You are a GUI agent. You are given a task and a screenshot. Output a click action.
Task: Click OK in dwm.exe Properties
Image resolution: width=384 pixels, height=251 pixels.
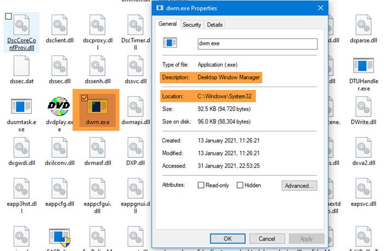(228, 238)
